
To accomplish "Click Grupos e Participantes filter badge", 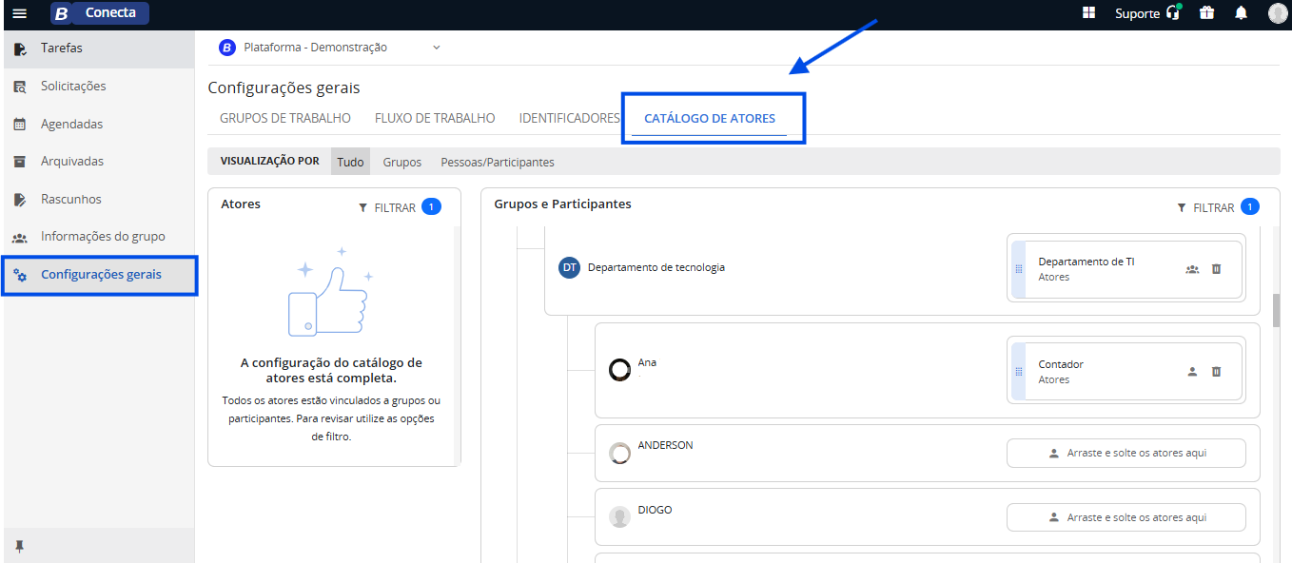I will pos(1250,207).
